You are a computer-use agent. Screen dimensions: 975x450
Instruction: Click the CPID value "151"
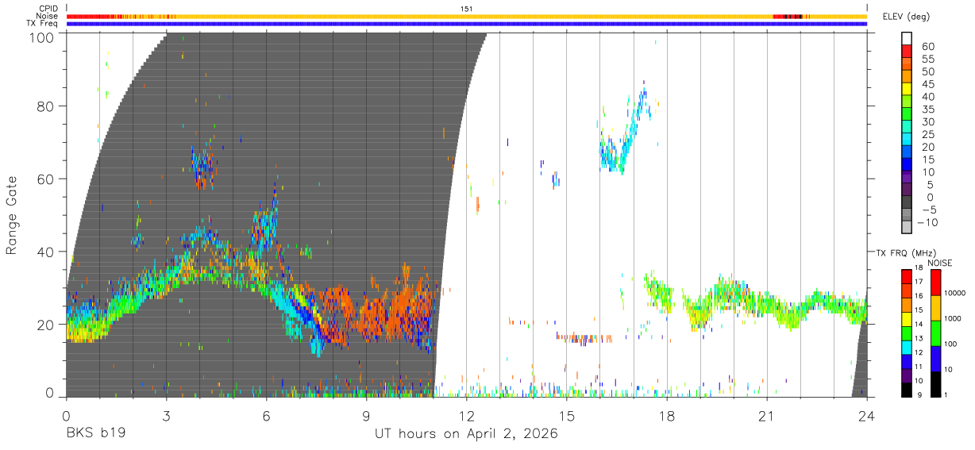(x=467, y=8)
